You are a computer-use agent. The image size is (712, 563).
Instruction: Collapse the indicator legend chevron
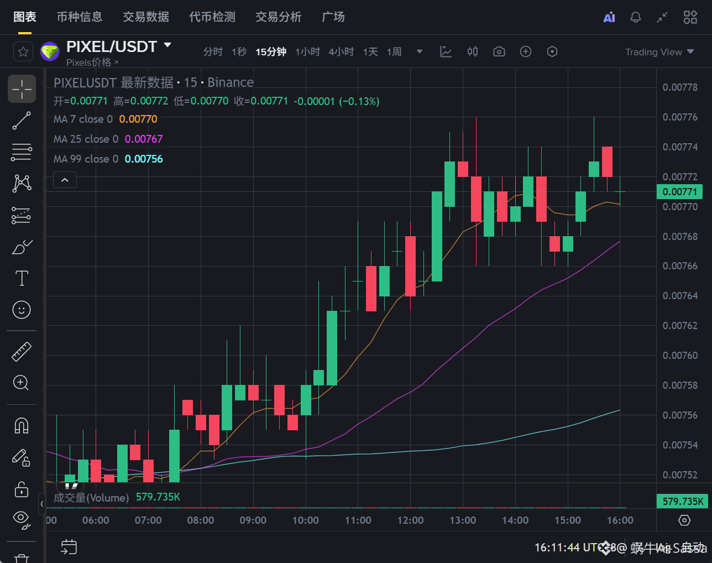(x=65, y=180)
